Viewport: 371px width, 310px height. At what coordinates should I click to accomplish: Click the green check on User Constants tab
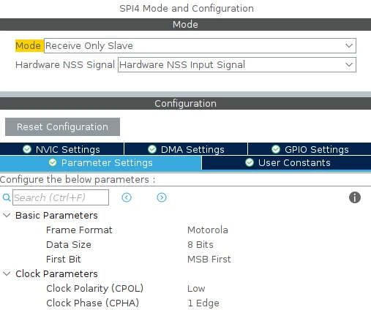(250, 162)
